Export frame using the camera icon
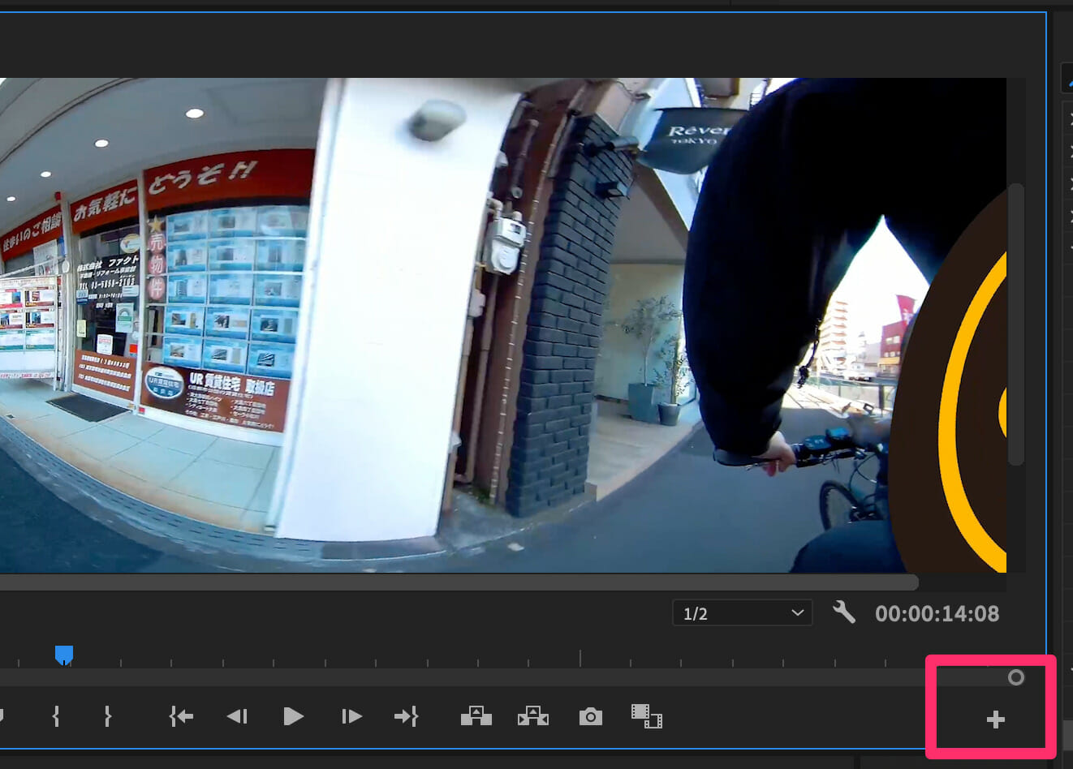Image resolution: width=1073 pixels, height=769 pixels. (590, 717)
